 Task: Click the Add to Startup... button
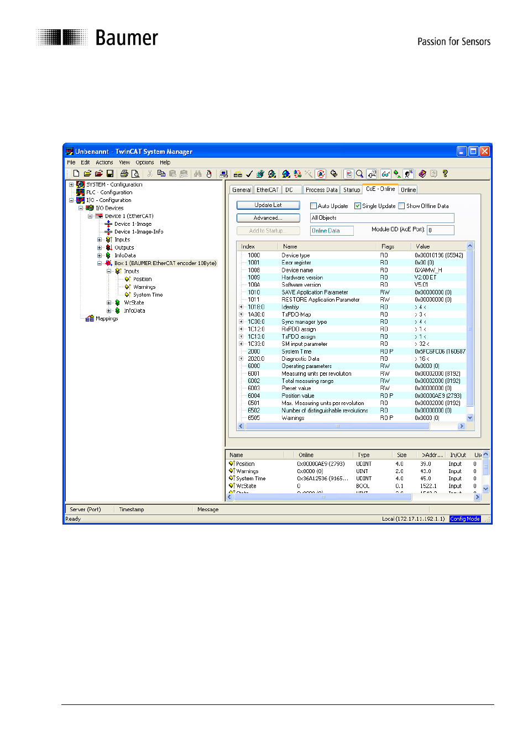pyautogui.click(x=268, y=231)
